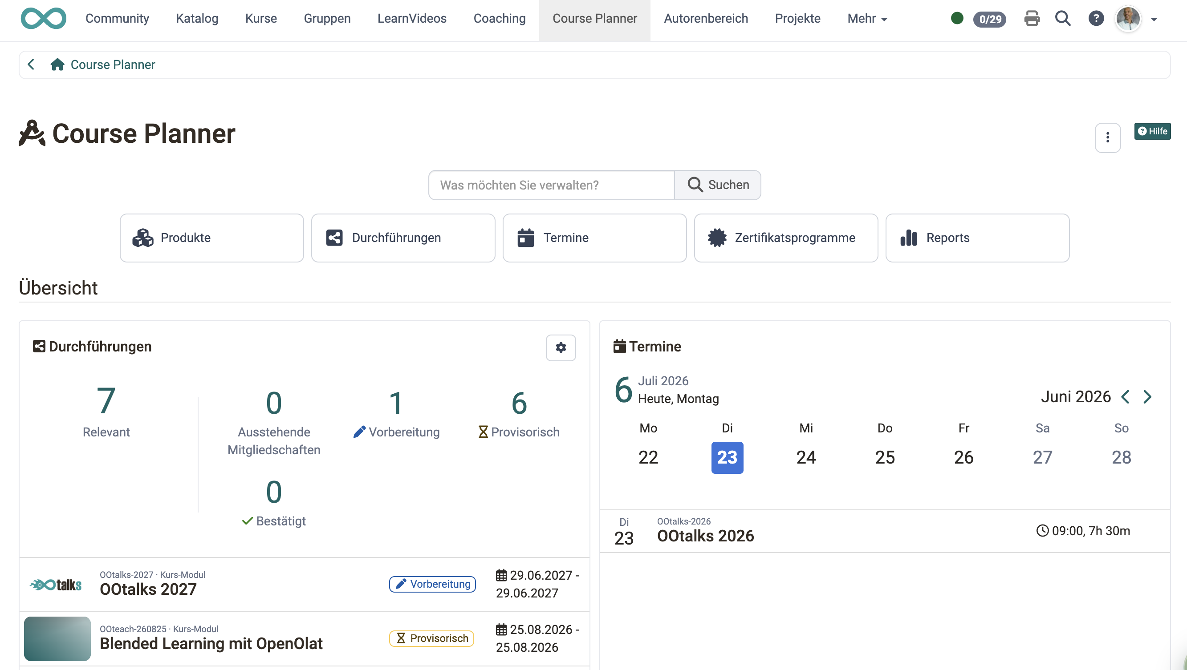1187x670 pixels.
Task: Open the Coaching tab
Action: pos(499,18)
